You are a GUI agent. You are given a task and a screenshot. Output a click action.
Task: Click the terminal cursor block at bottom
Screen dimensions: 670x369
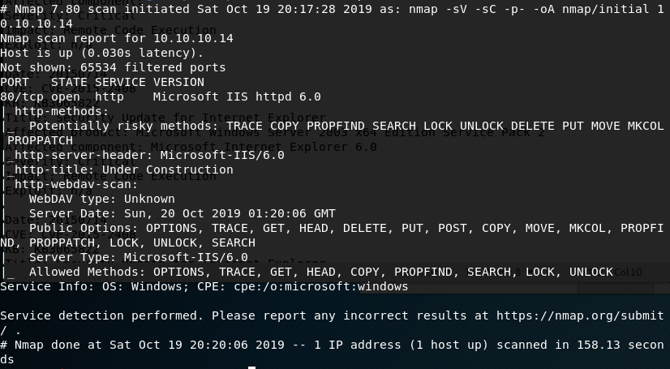[x=252, y=367]
